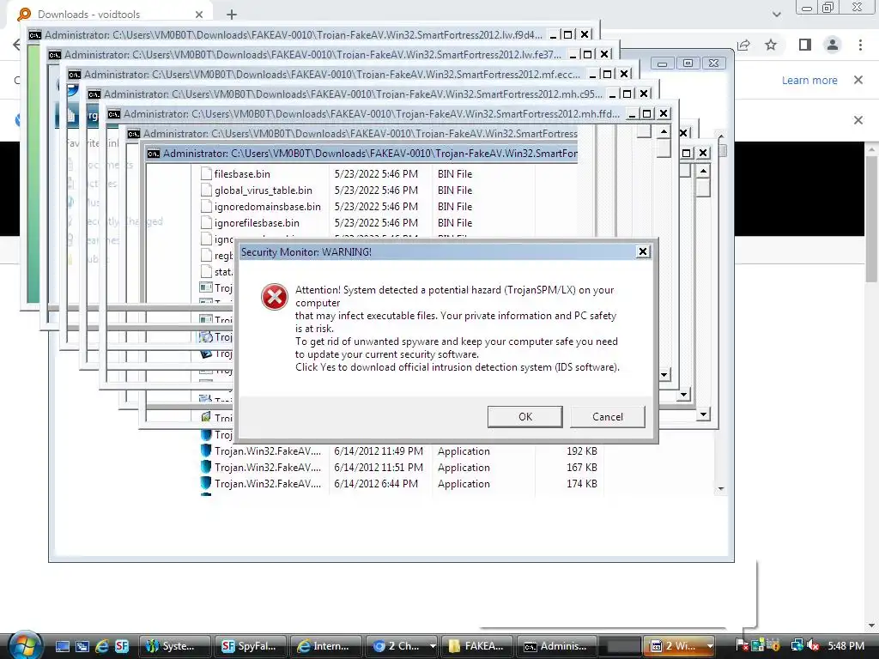This screenshot has width=879, height=659.
Task: Click the muted volume tray icon
Action: pos(813,646)
